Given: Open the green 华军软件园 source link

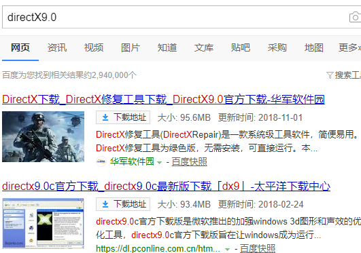Looking at the screenshot, I should [x=132, y=161].
